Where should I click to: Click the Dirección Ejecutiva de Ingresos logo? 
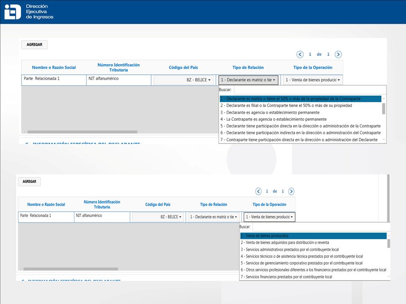click(x=29, y=12)
